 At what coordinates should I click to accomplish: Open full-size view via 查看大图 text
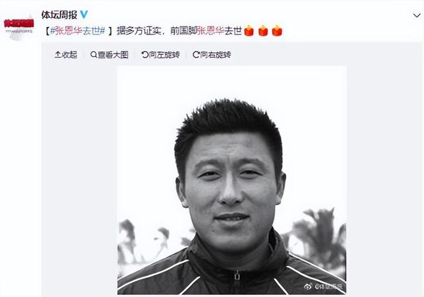113,55
